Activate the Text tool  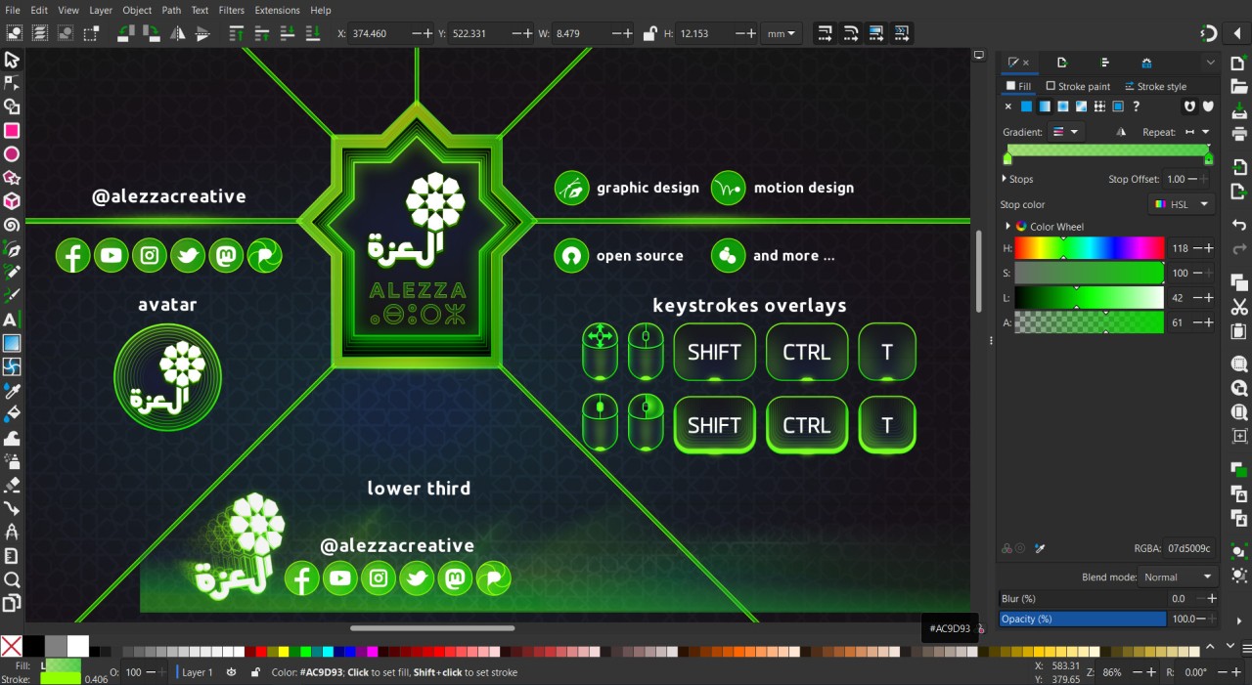click(13, 319)
